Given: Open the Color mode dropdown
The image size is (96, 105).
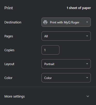Looking at the screenshot, I should [66, 78].
